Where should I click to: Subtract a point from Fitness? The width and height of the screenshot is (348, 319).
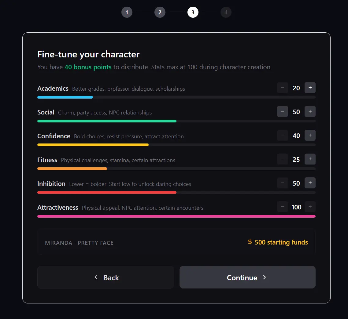pyautogui.click(x=283, y=159)
